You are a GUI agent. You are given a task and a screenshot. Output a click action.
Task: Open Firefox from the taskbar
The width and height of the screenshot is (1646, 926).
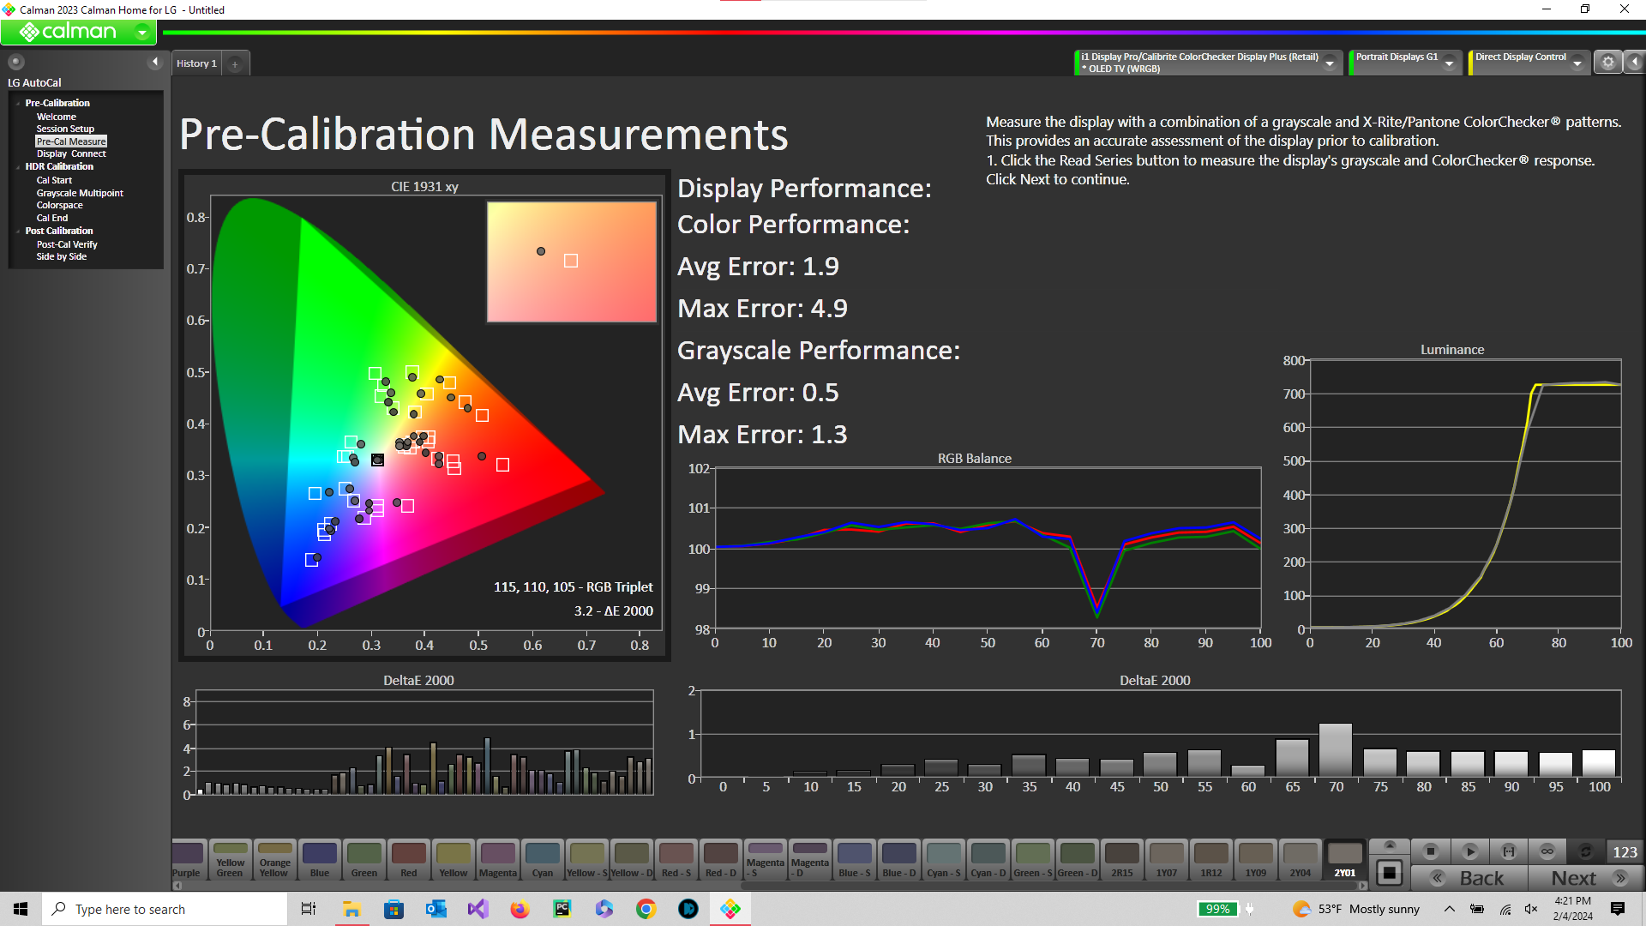[x=520, y=909]
